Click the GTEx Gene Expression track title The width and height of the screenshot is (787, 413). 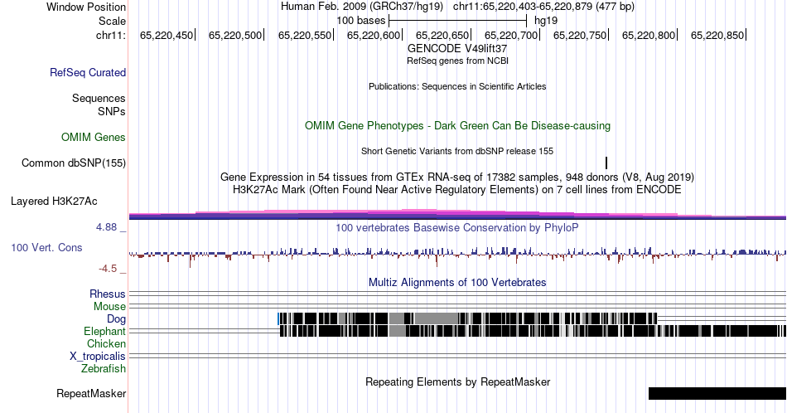(457, 177)
